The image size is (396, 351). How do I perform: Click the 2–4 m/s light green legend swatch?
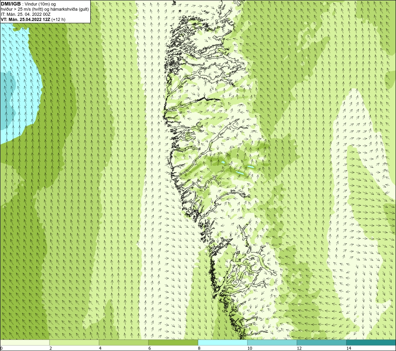click(x=74, y=342)
